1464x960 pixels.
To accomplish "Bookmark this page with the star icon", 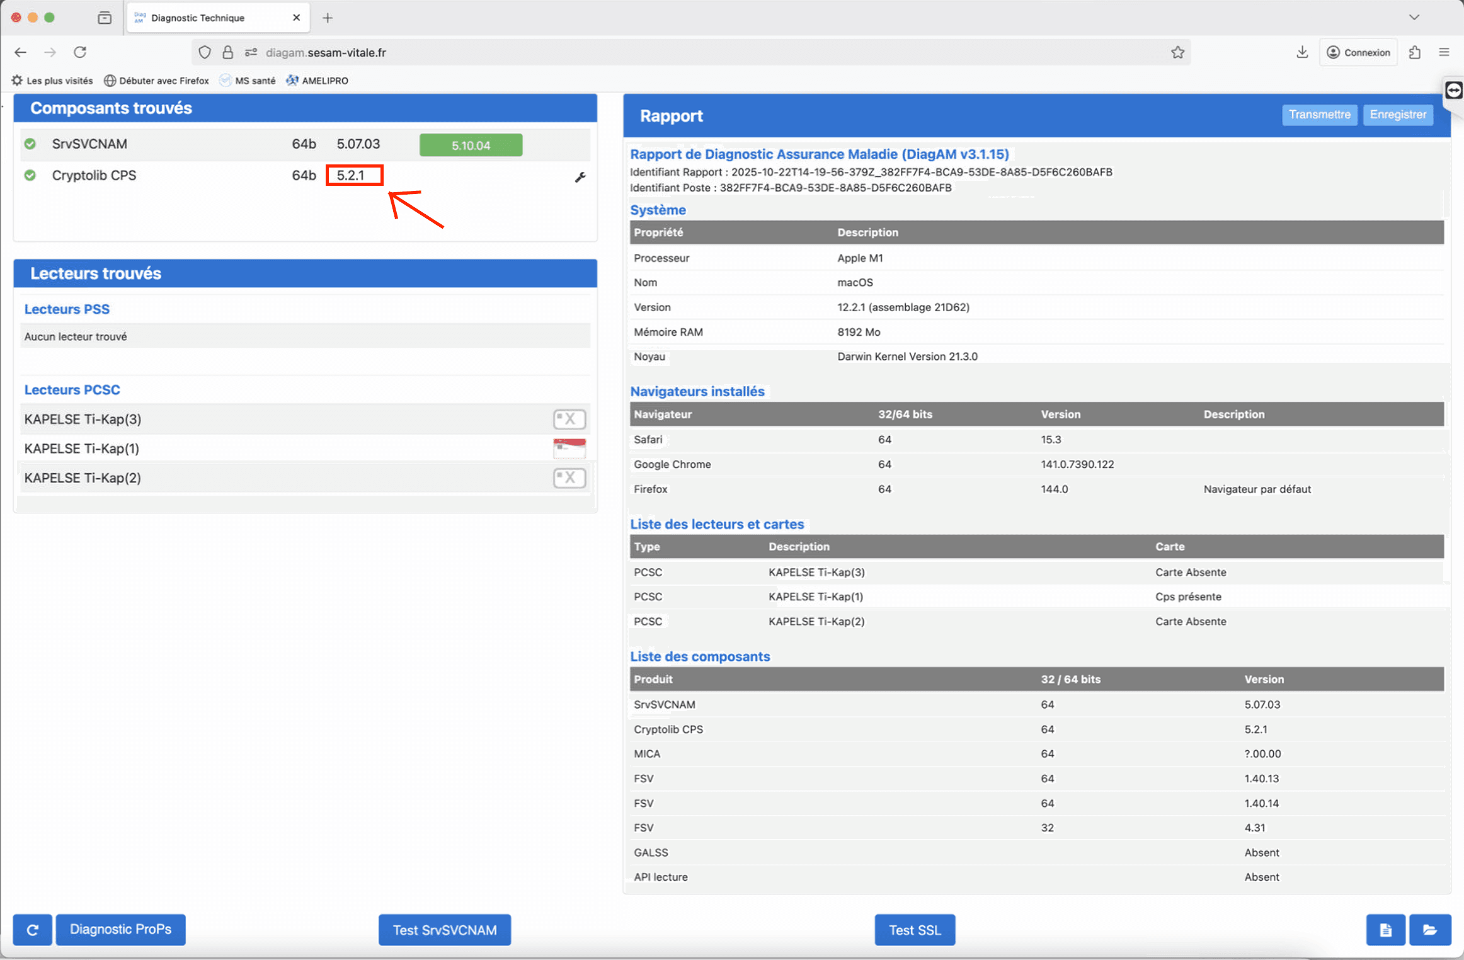I will (1177, 52).
